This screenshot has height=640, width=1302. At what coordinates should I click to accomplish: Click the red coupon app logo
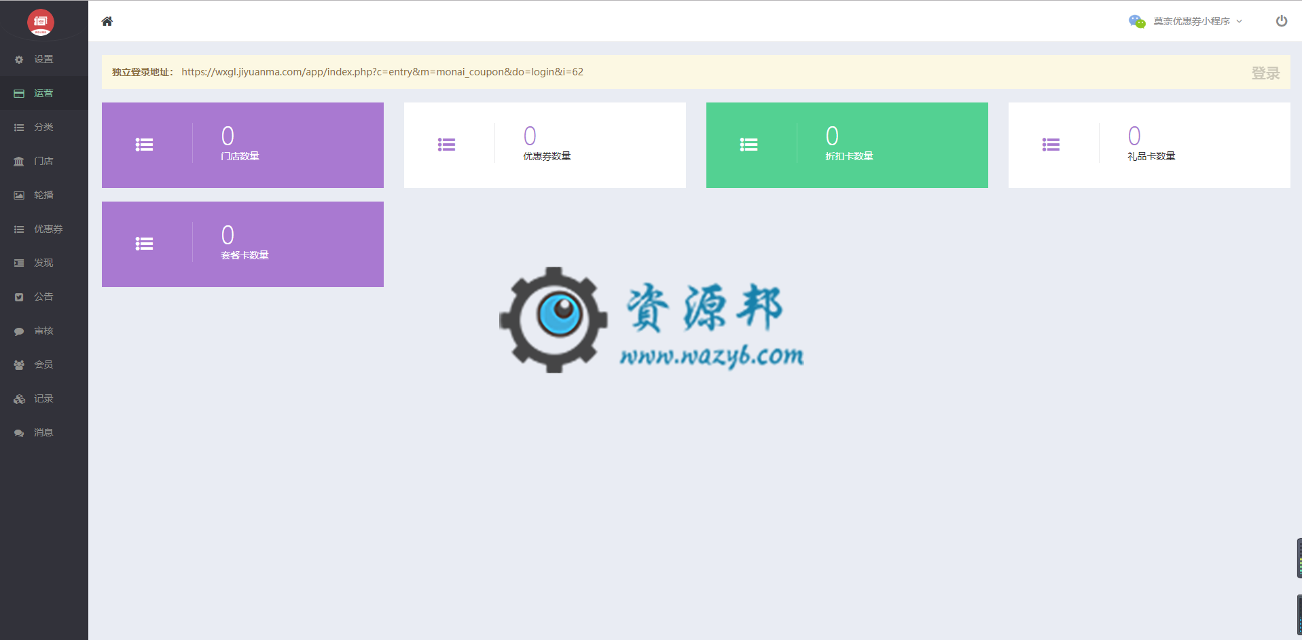tap(41, 22)
